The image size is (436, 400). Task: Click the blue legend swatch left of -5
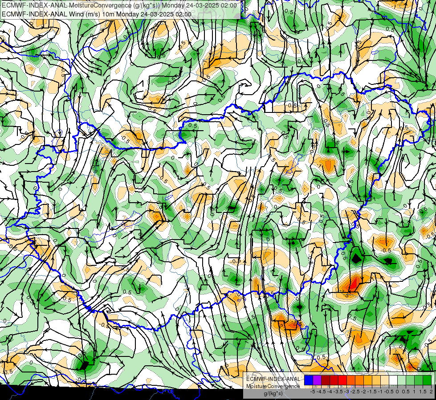pos(309,380)
